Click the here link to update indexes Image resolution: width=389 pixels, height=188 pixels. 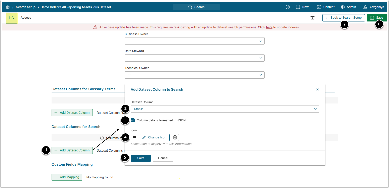[x=269, y=27]
